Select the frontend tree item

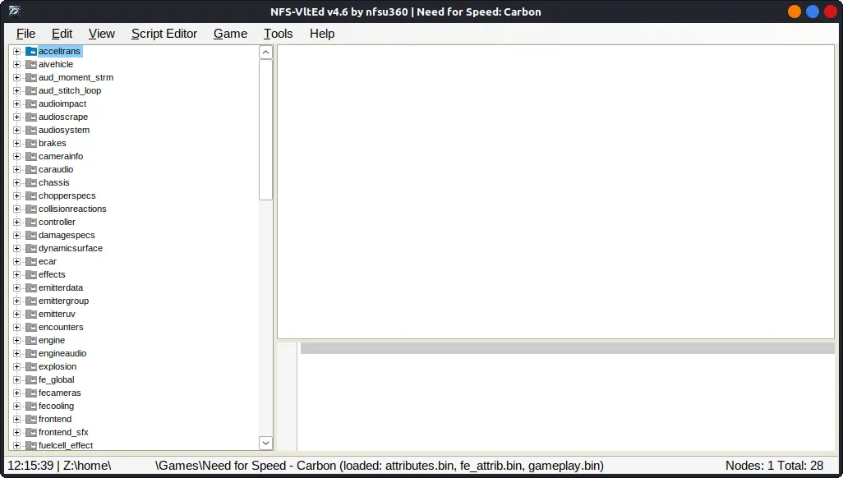55,420
